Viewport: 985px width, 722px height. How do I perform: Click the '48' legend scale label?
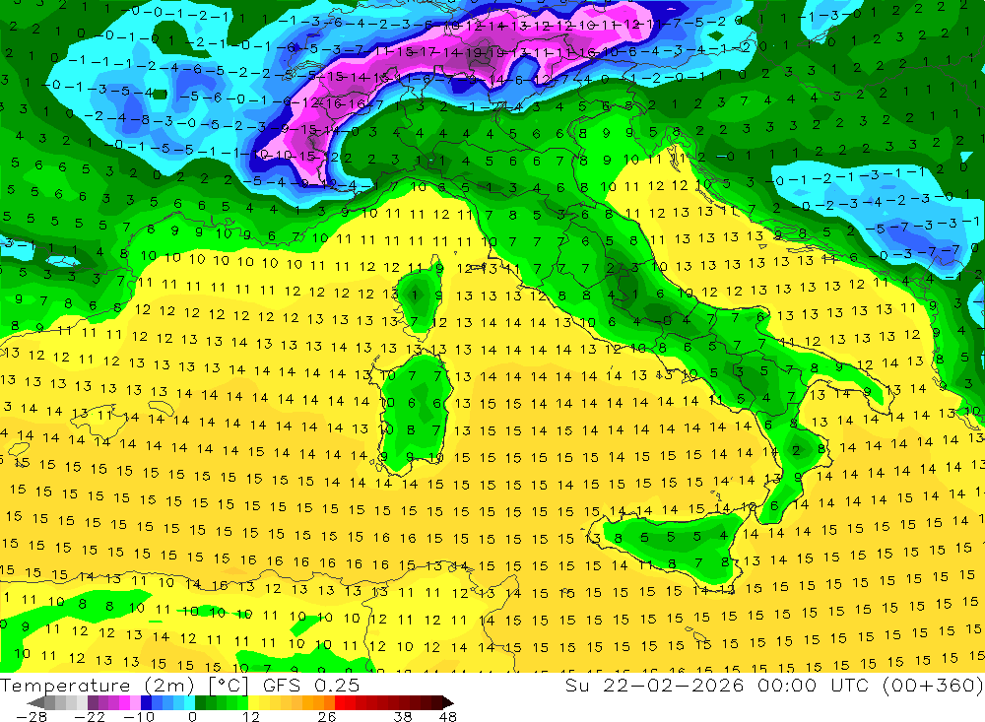(x=448, y=717)
